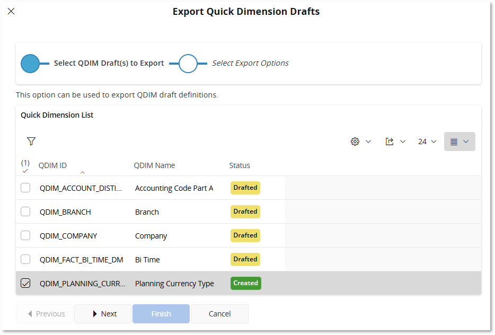Click the QDIM_COMPANY ID cell
Screen dimensions: 495x335
tap(68, 236)
